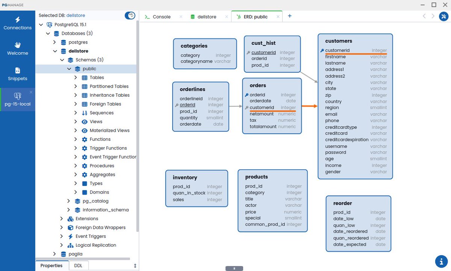Expand the pagila database node
Viewport: 451px width, 271px height.
tap(54, 254)
